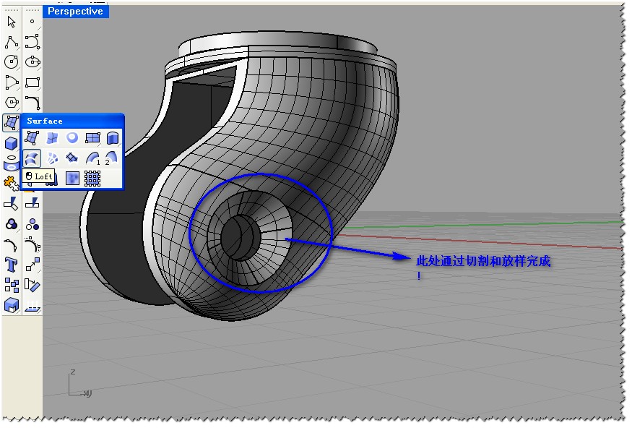Select rectangular plane tool
632x428 pixels.
coord(92,138)
